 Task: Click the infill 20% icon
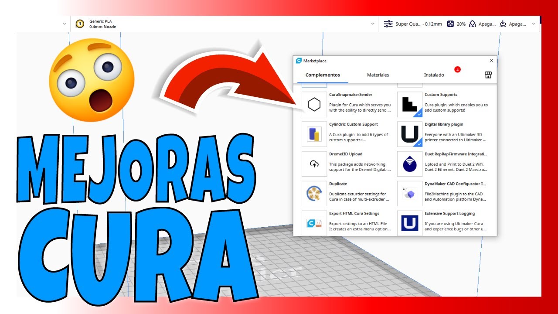click(x=450, y=24)
